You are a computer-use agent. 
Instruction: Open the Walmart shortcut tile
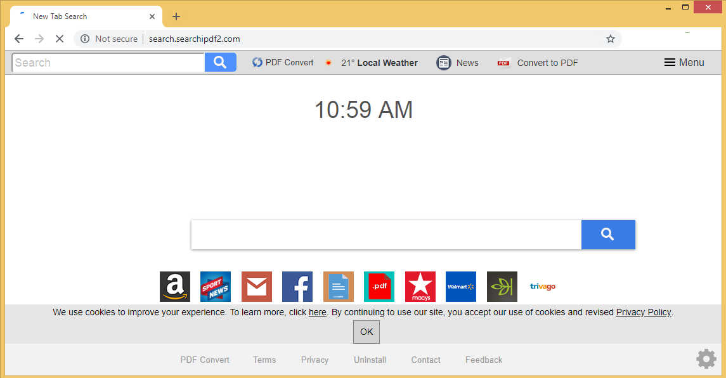461,287
